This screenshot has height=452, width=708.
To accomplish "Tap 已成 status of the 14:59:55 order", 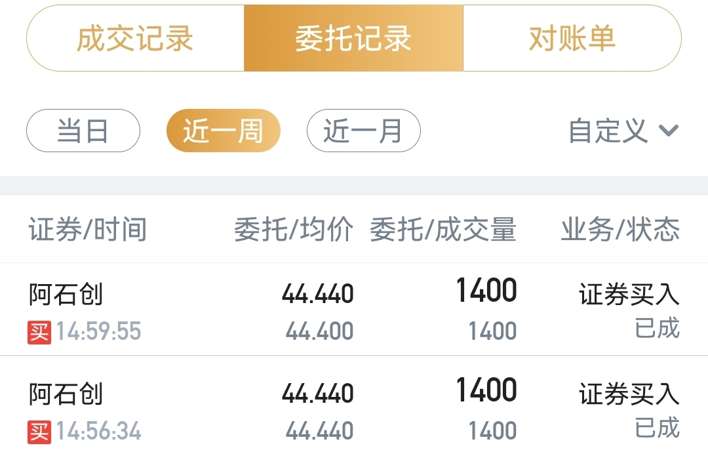I will click(x=658, y=328).
